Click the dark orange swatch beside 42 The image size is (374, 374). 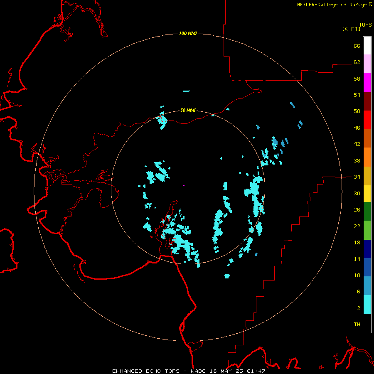[367, 138]
